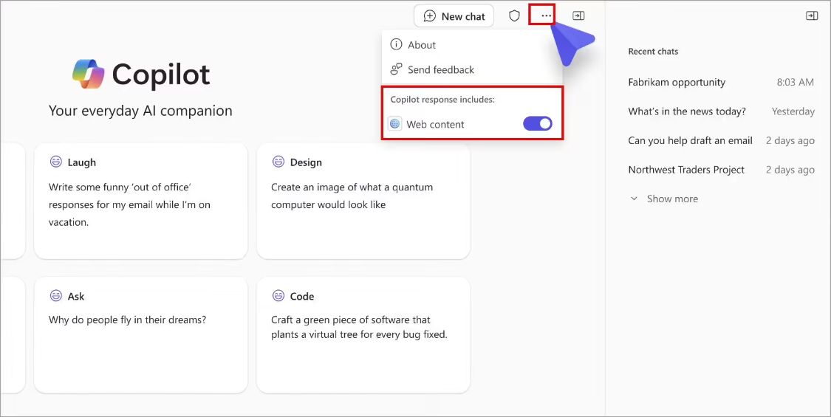Start a New chat
Image resolution: width=831 pixels, height=417 pixels.
pyautogui.click(x=454, y=16)
